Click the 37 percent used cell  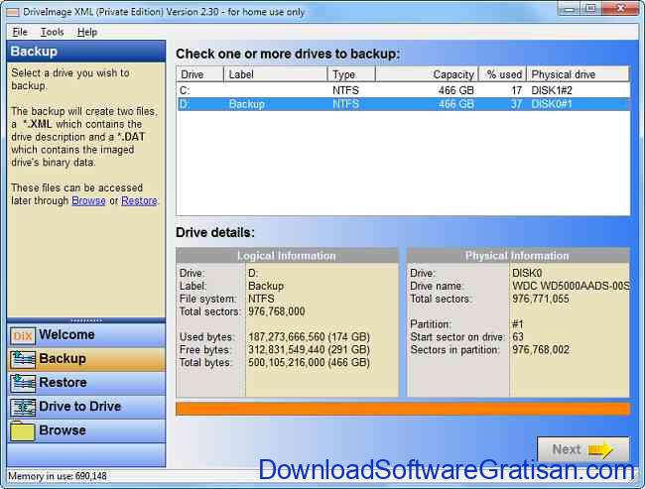point(517,104)
